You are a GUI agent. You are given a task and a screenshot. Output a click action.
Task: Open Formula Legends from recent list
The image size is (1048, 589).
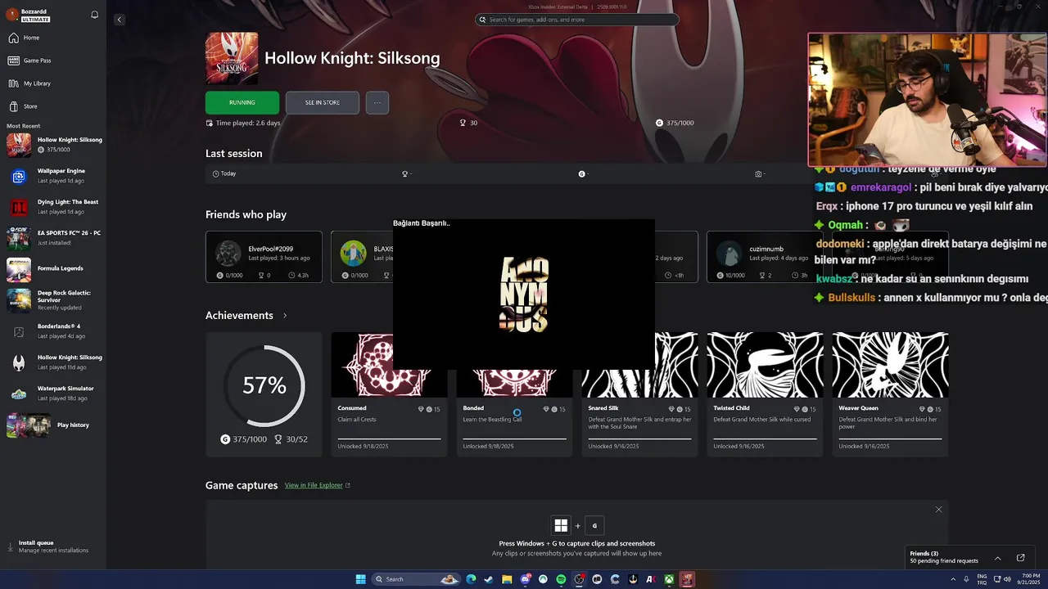pyautogui.click(x=53, y=269)
